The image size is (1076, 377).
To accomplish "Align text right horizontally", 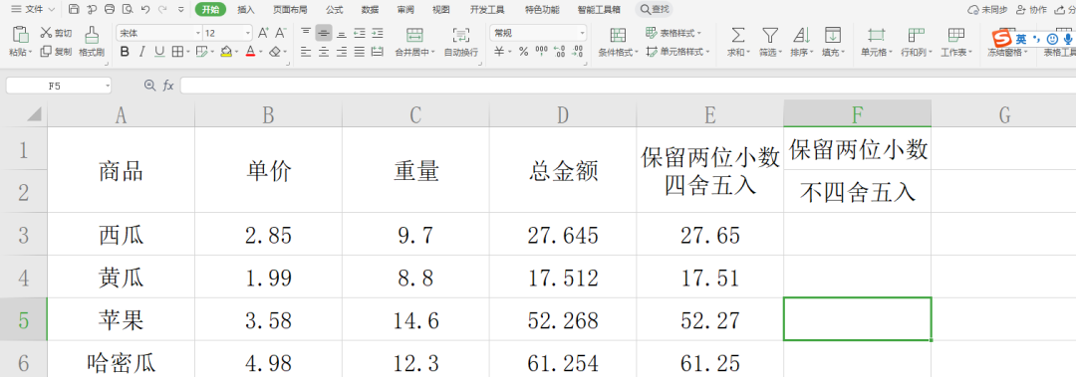I will pos(341,52).
